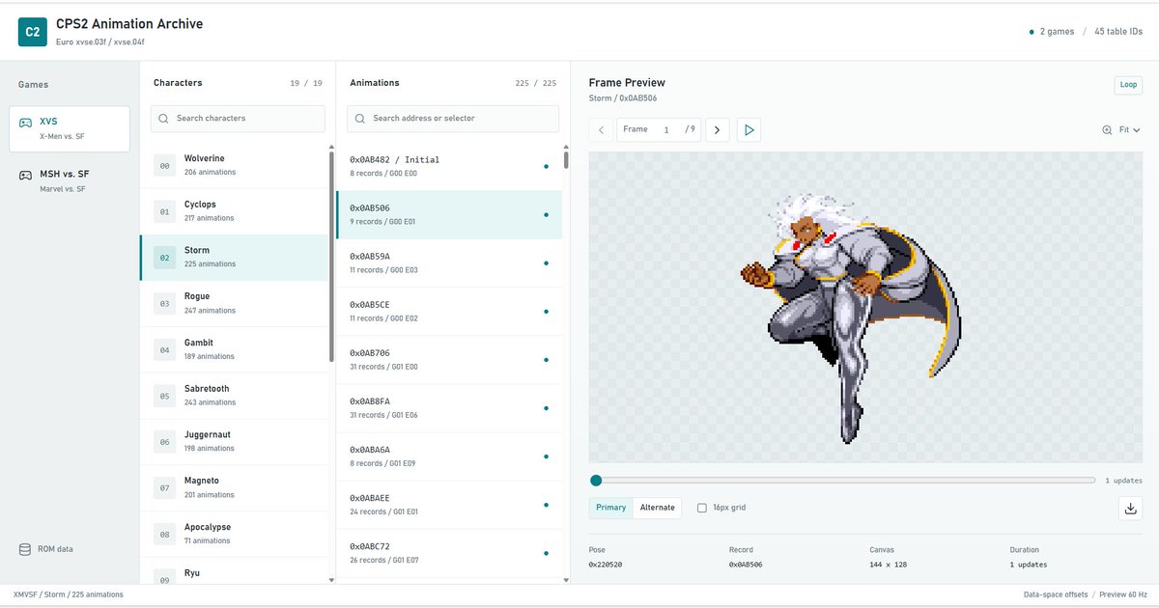Viewport: 1159px width, 608px height.
Task: Click the frame timeline slider handle
Action: 596,481
